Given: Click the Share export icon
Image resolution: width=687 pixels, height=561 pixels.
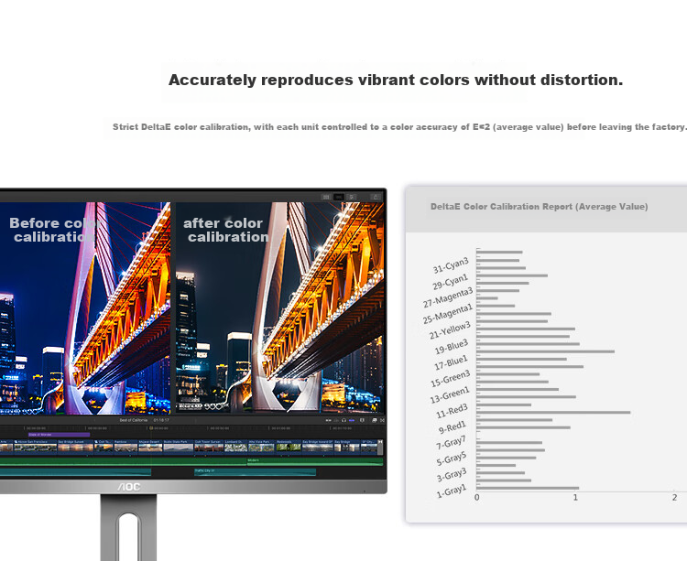Looking at the screenshot, I should tap(376, 197).
